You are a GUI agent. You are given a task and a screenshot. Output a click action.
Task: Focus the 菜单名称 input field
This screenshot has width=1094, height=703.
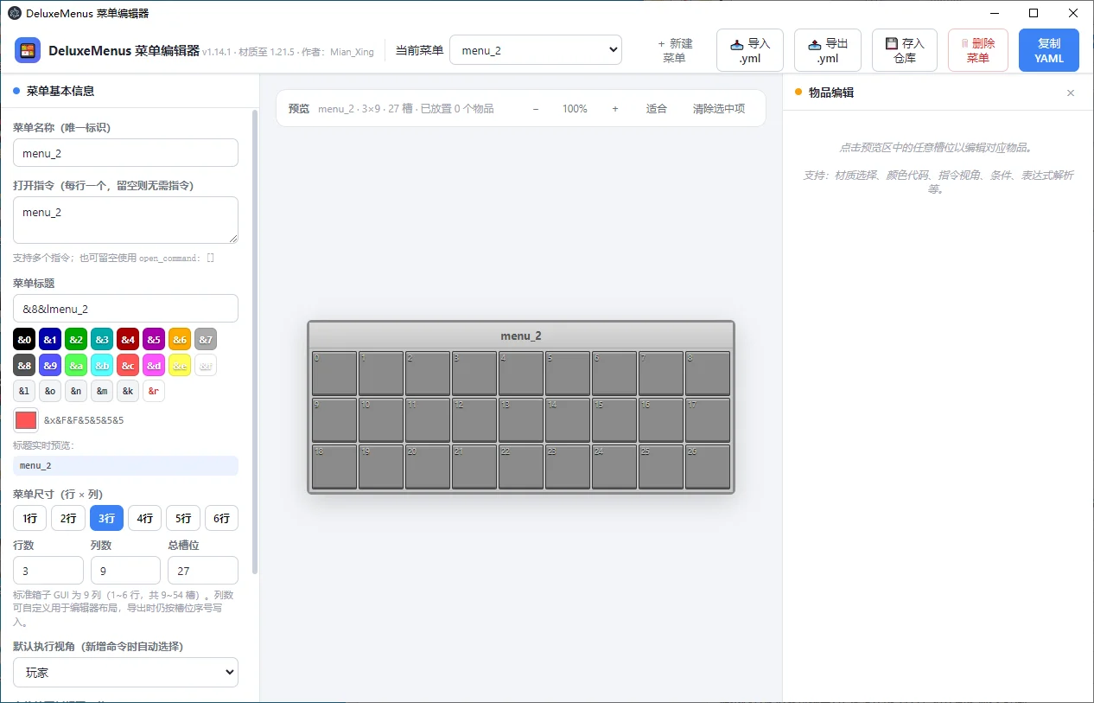[125, 153]
